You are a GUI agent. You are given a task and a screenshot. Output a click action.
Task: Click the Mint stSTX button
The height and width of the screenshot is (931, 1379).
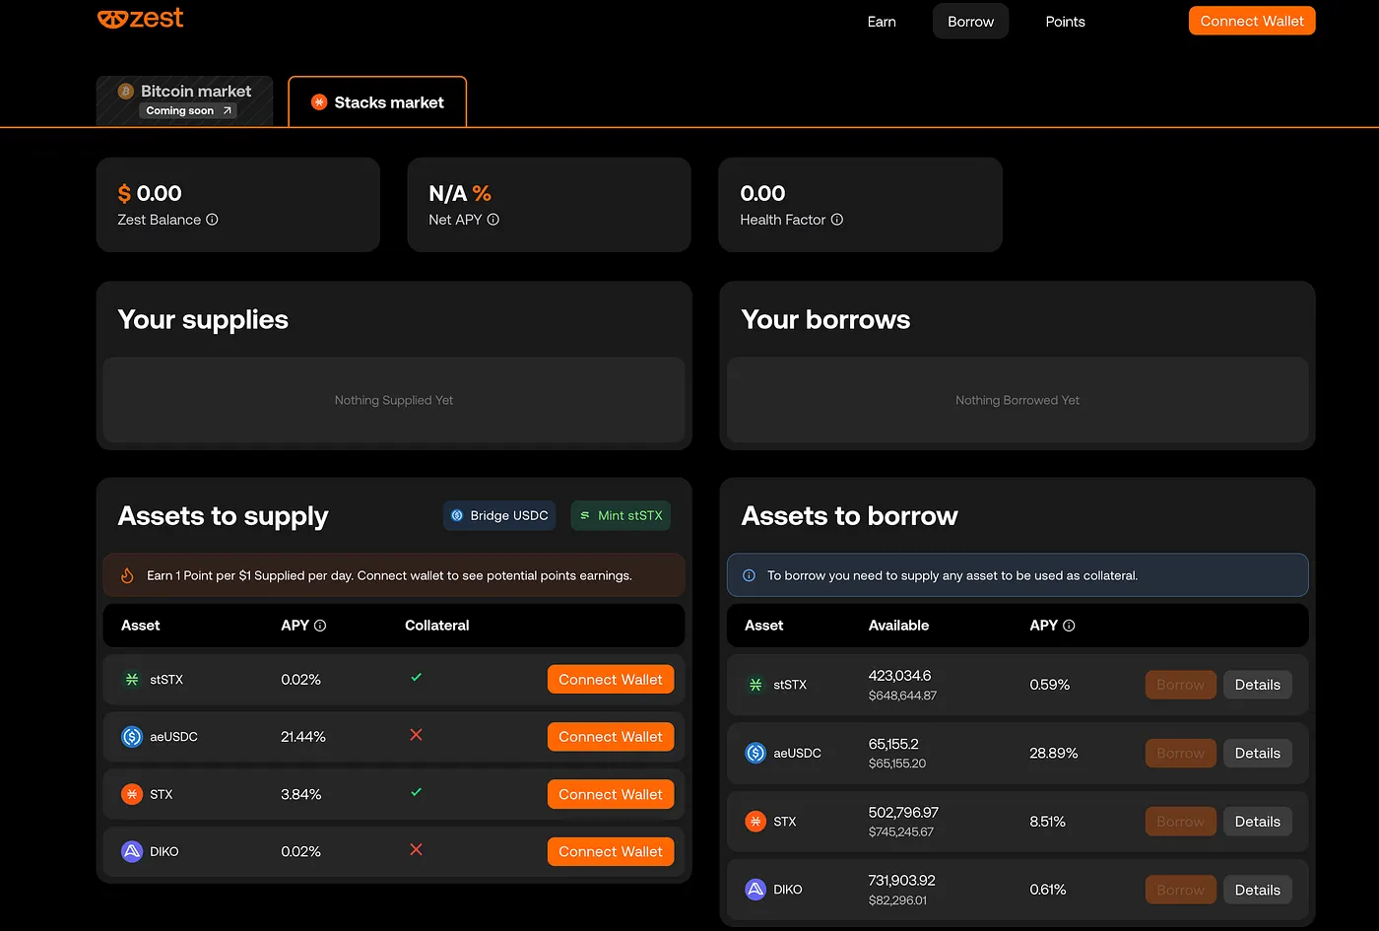[621, 515]
